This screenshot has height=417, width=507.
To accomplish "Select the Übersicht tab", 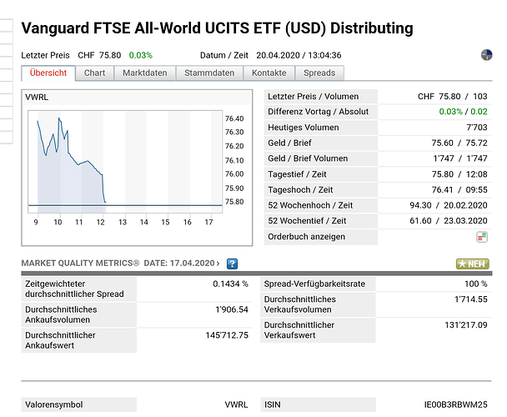I will pos(48,73).
